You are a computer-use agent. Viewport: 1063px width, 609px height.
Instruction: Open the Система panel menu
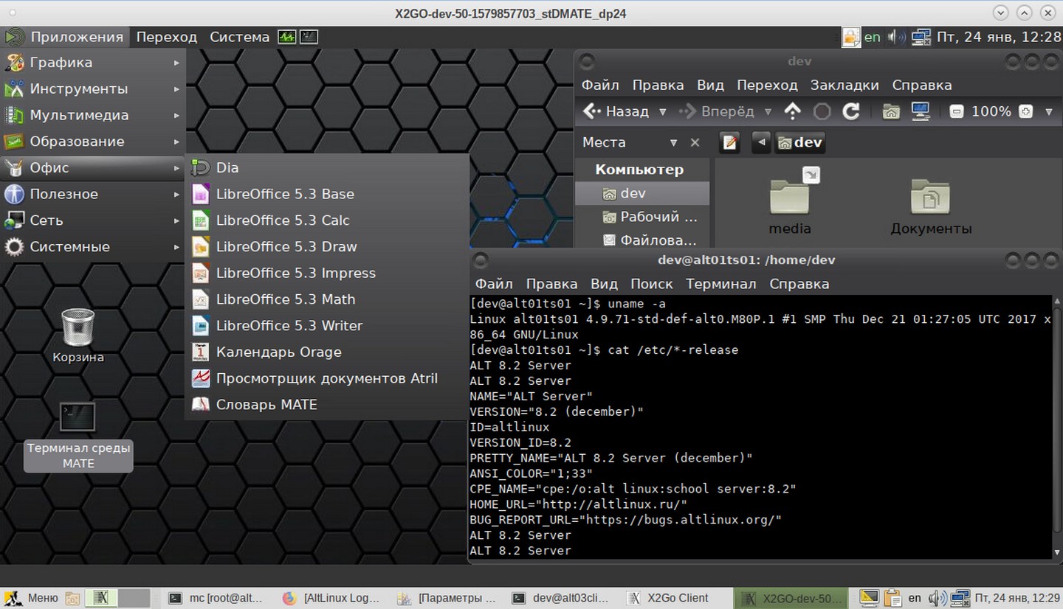[x=239, y=36]
